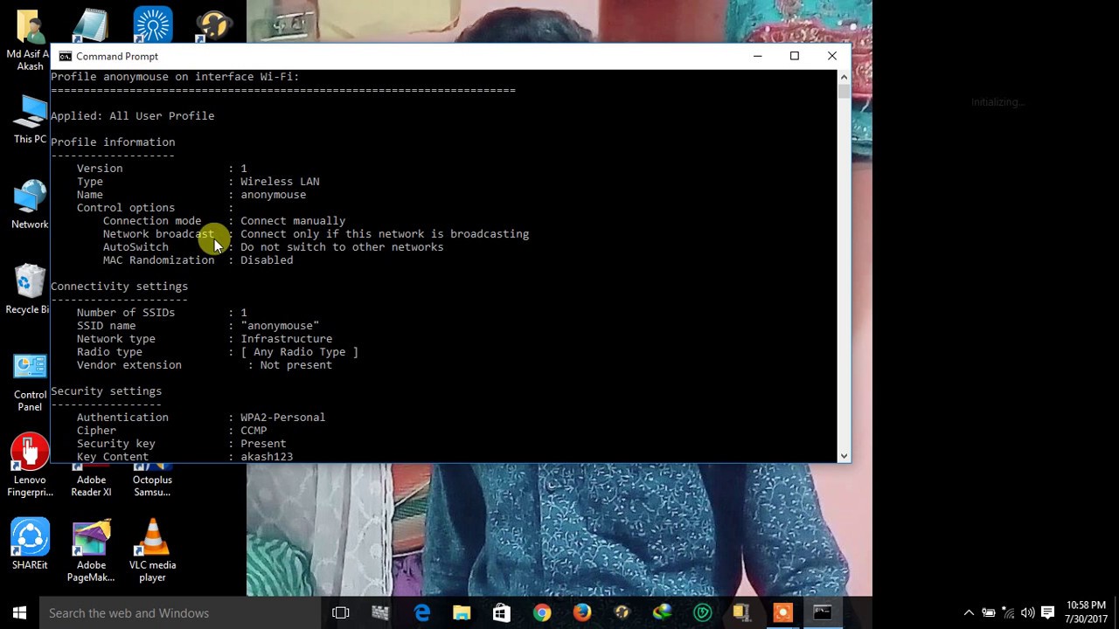The height and width of the screenshot is (629, 1119).
Task: Open Microsoft Edge from the taskbar
Action: tap(421, 613)
